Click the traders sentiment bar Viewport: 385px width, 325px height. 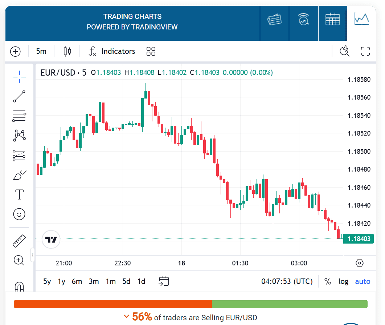[x=191, y=304]
